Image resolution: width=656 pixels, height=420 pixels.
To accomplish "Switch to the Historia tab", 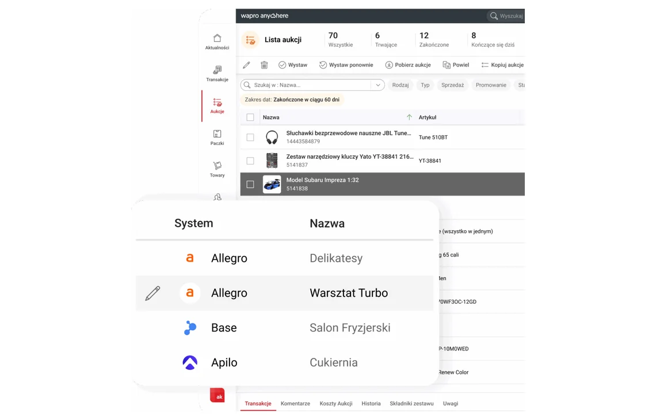I will click(x=371, y=404).
